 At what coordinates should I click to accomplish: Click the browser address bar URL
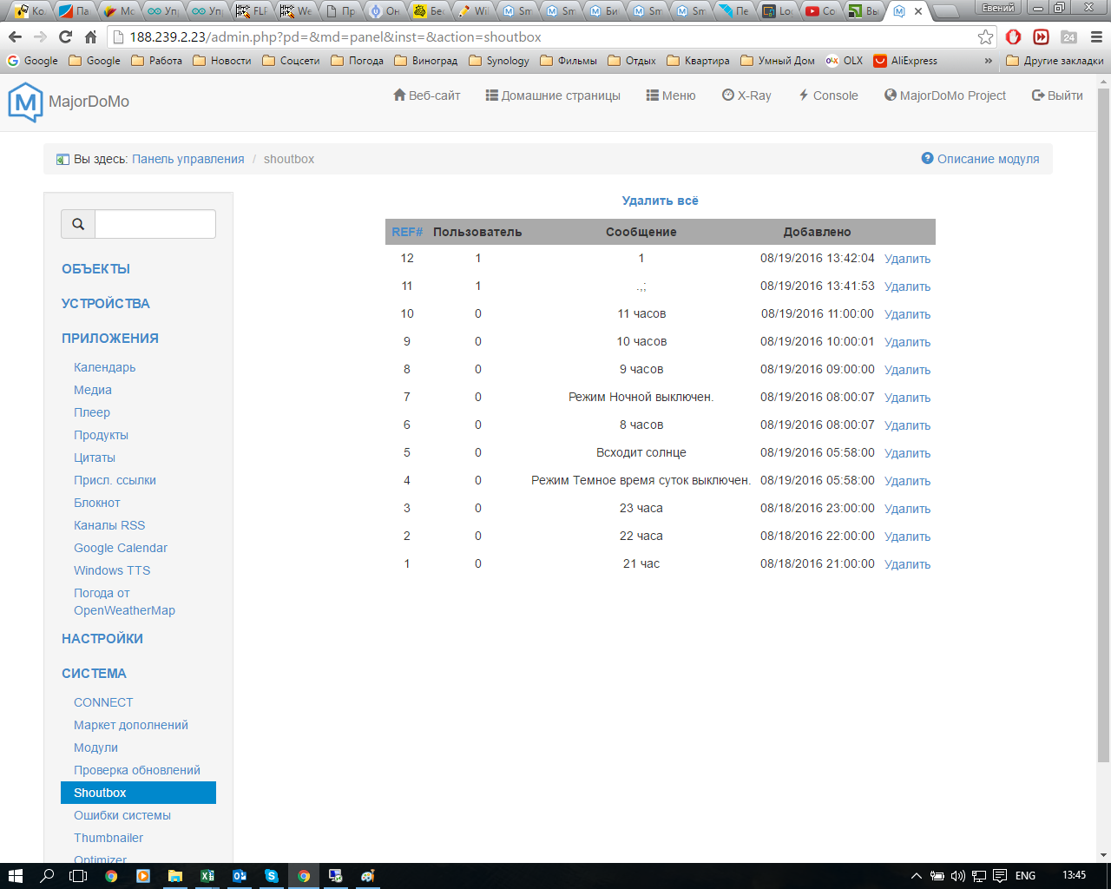click(x=335, y=37)
